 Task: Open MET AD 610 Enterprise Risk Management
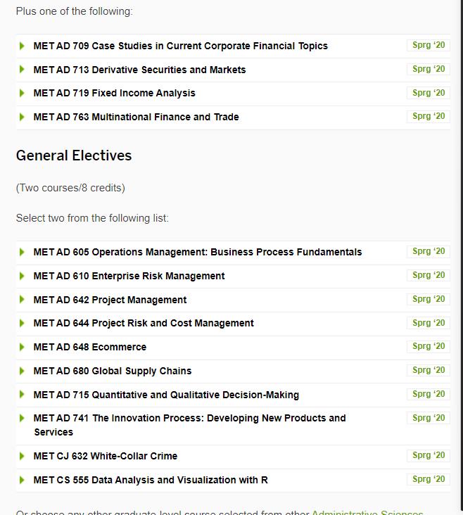129,276
